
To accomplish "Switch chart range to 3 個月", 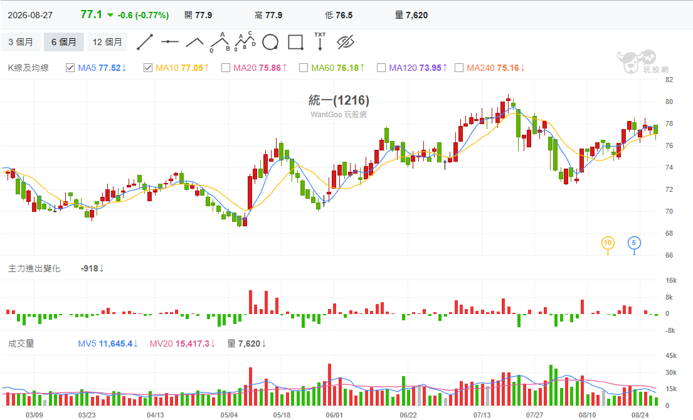I will [21, 42].
